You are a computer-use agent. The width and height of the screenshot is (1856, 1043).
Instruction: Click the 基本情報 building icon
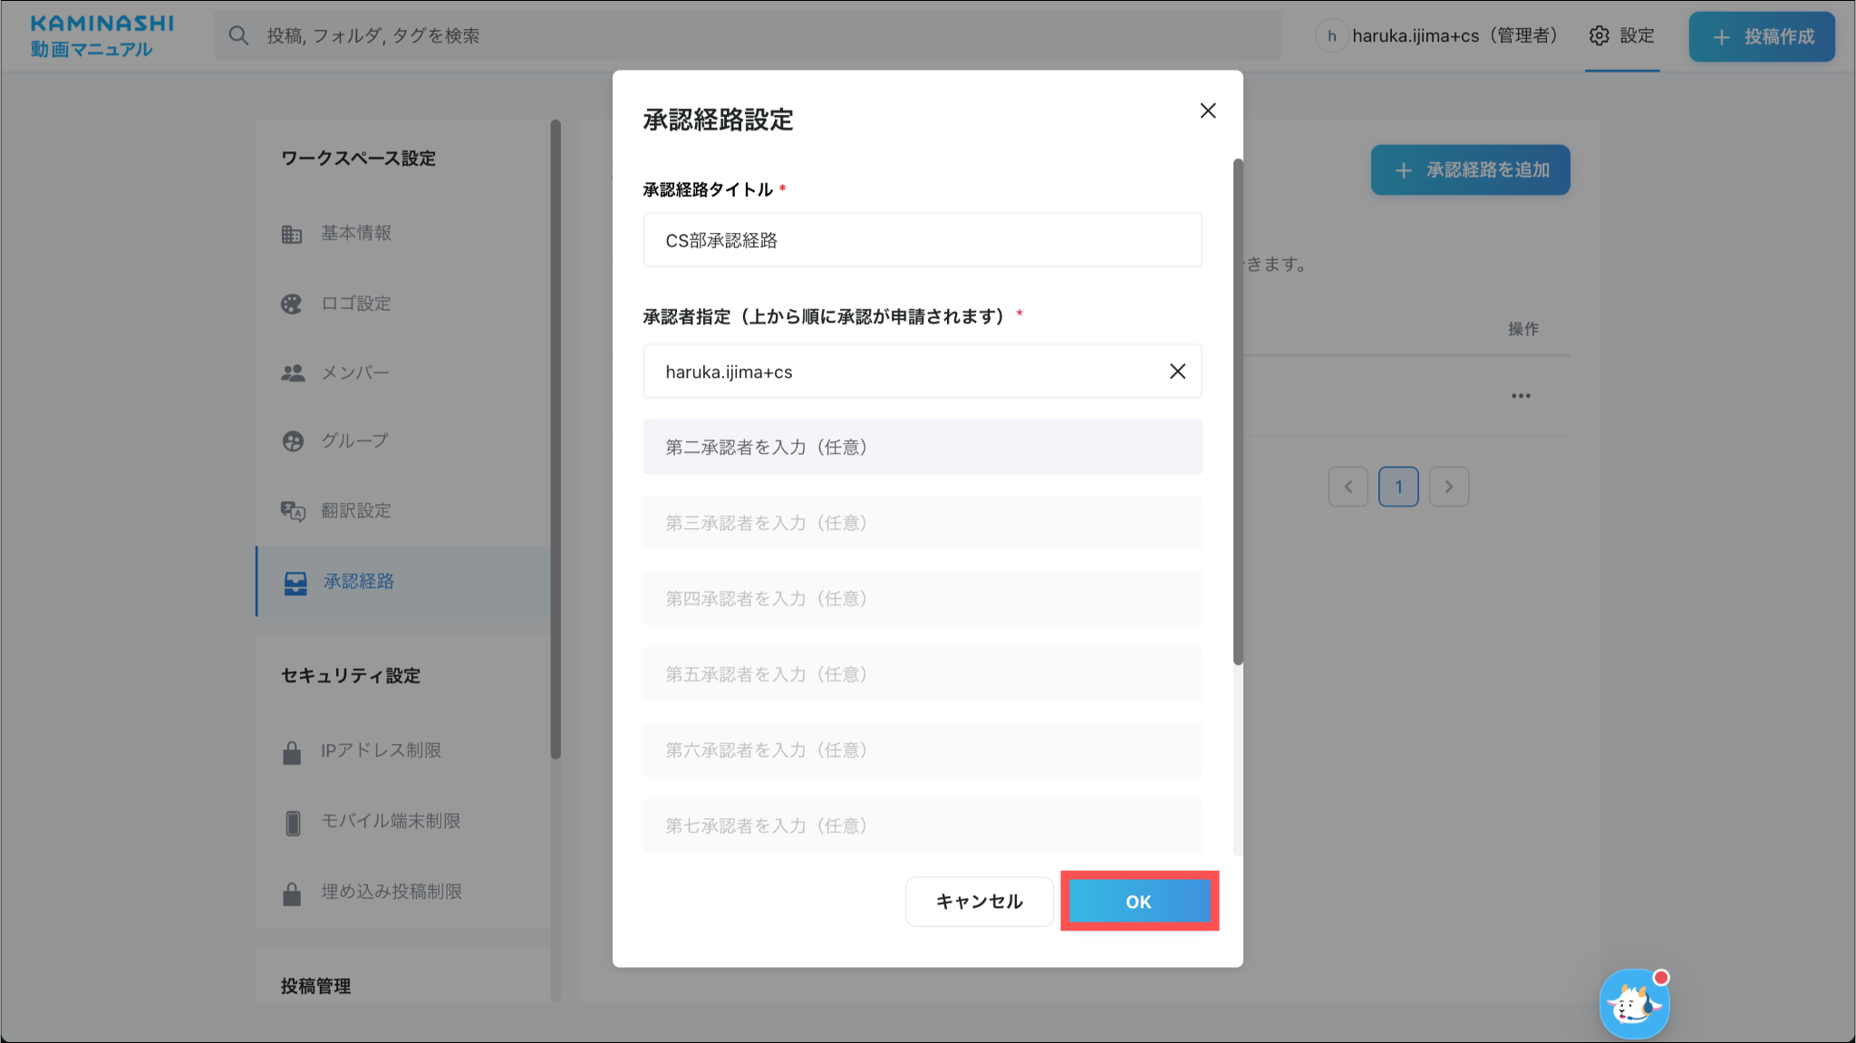tap(292, 234)
